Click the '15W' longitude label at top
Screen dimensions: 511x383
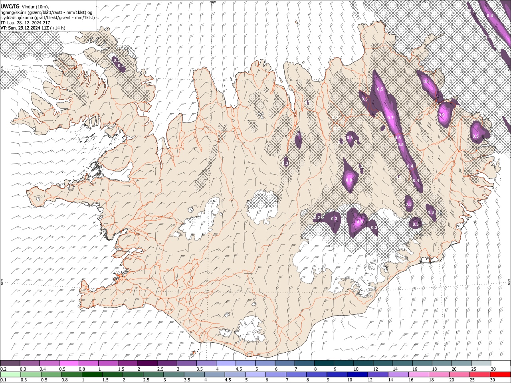[423, 2]
